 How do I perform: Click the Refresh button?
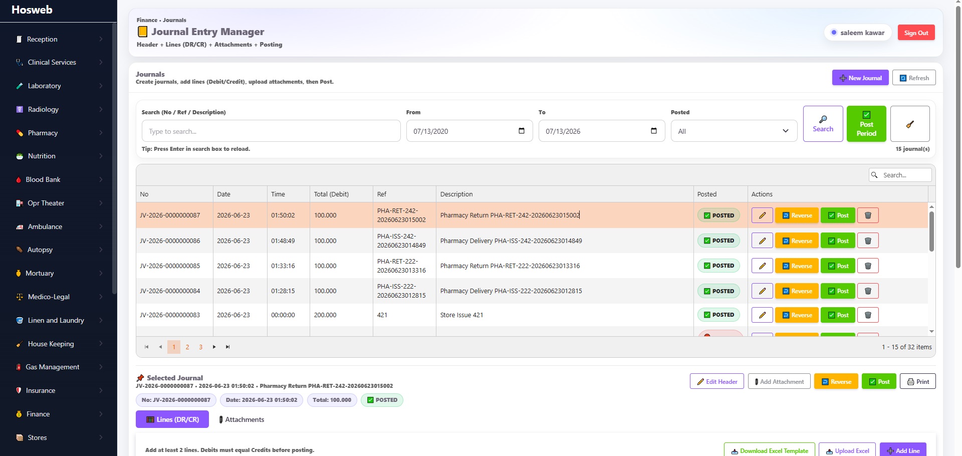914,78
